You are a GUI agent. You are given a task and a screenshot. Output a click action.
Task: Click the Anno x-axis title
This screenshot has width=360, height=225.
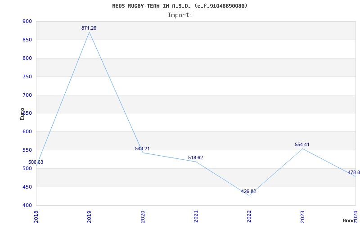pos(349,220)
